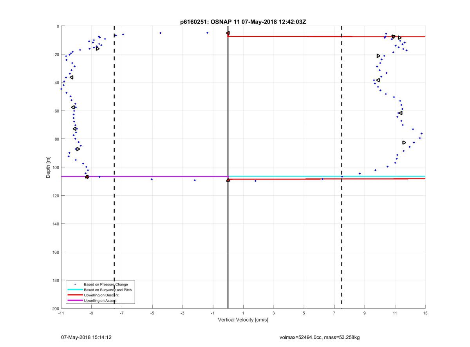
Task: Click y-axis tick label '160'
Action: 55,252
